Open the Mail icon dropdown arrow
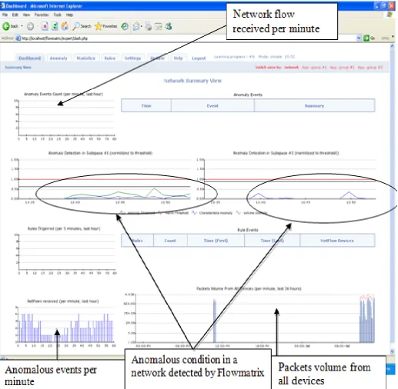 coord(142,26)
